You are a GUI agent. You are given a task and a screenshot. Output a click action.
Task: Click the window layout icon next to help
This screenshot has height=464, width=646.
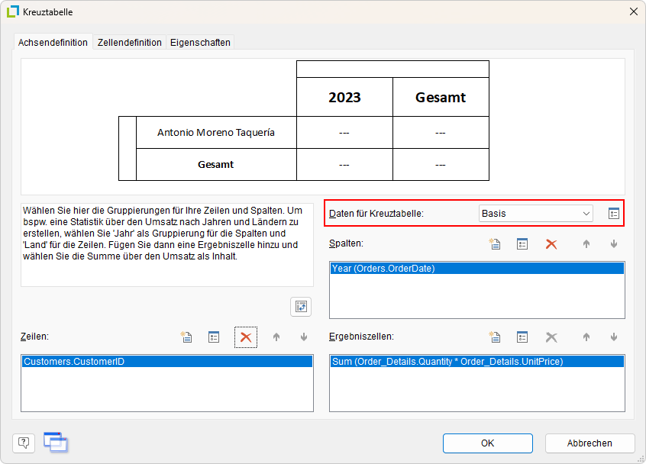click(55, 442)
